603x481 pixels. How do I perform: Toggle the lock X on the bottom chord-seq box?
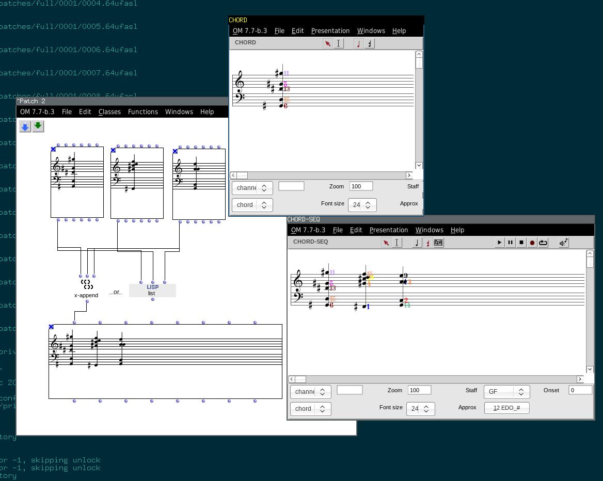[51, 327]
